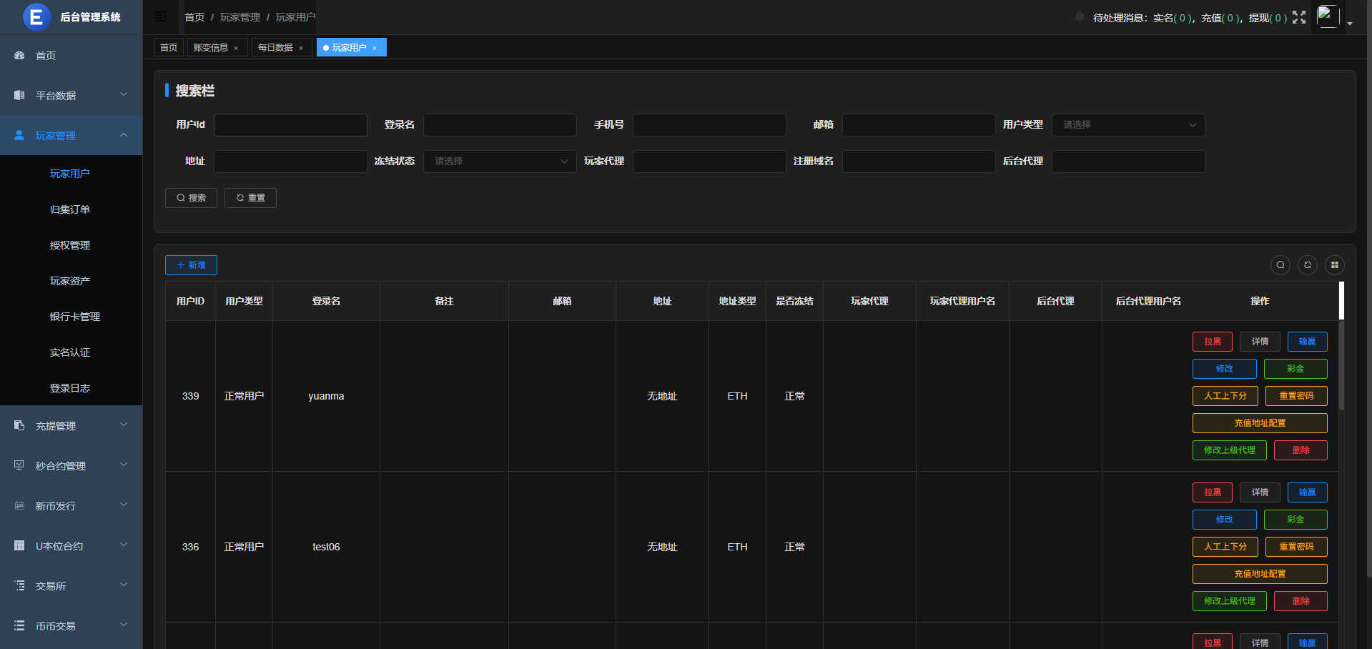Expand the 秒合约管理 sidebar menu
Screen dimensions: 1372x649
[x=71, y=465]
